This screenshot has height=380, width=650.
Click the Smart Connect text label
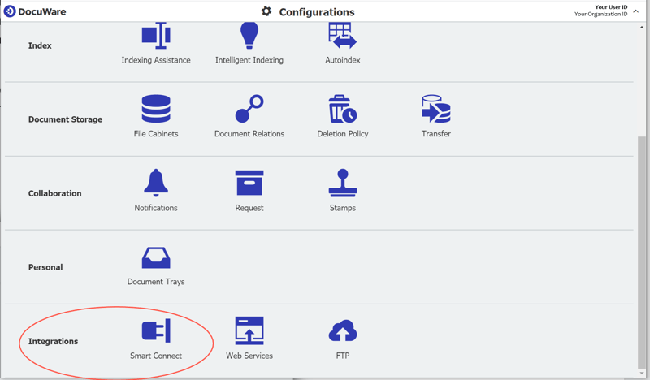(156, 356)
